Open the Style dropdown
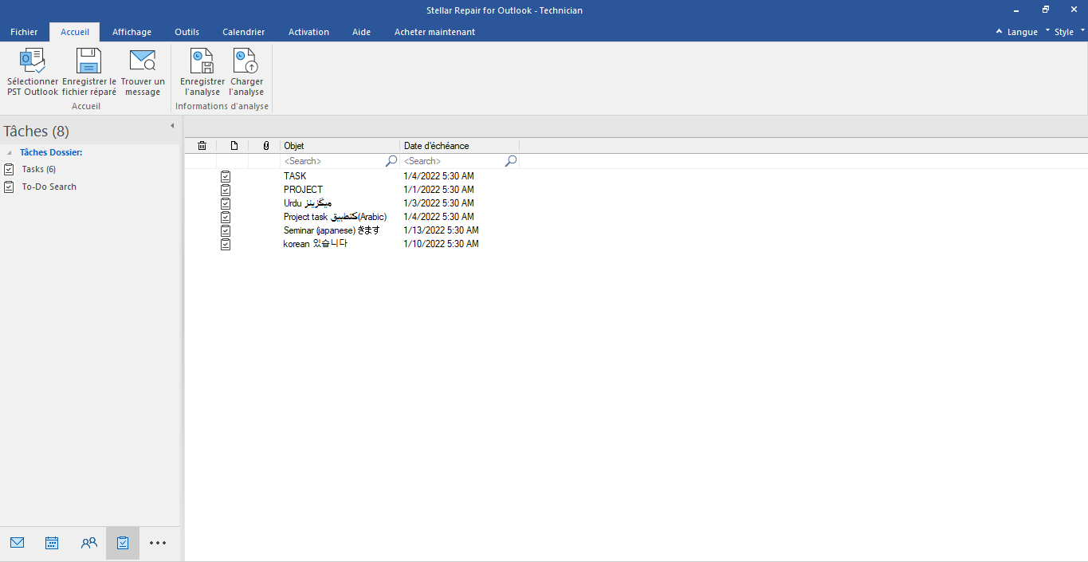Image resolution: width=1088 pixels, height=562 pixels. click(1068, 32)
